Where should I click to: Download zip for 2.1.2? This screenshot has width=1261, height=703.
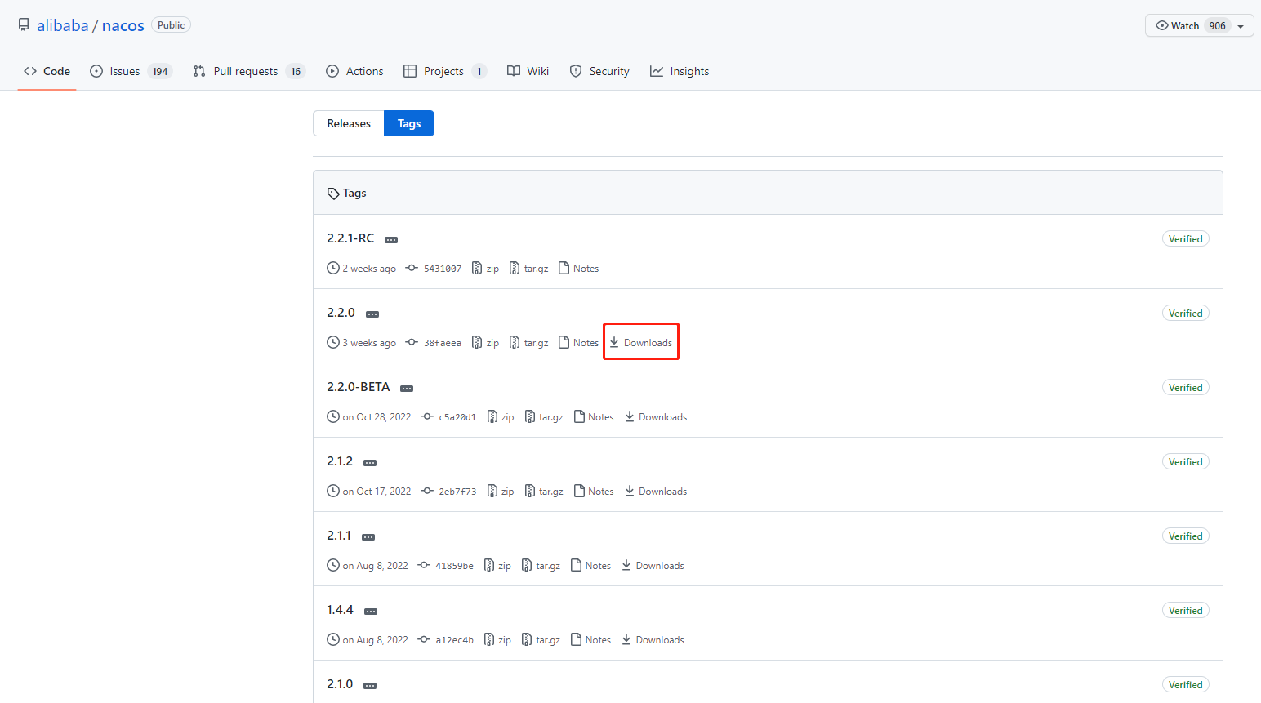click(x=501, y=492)
